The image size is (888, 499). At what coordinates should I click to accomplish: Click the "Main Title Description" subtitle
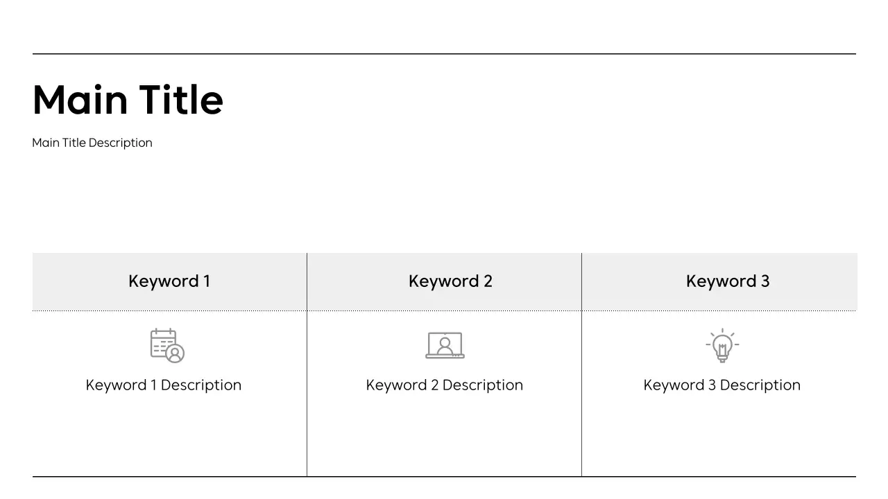[x=92, y=143]
